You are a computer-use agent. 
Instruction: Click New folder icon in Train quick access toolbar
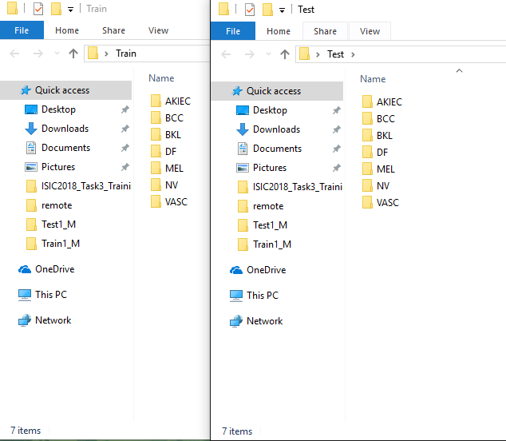[56, 9]
